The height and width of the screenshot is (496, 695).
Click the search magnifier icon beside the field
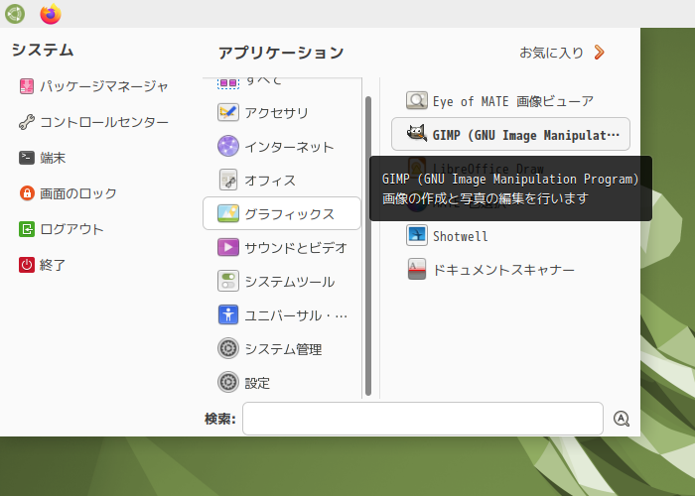[x=622, y=419]
